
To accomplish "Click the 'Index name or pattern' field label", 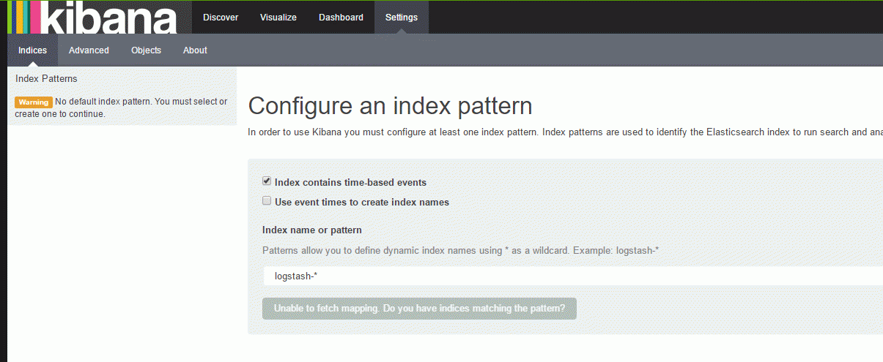I will pos(312,230).
